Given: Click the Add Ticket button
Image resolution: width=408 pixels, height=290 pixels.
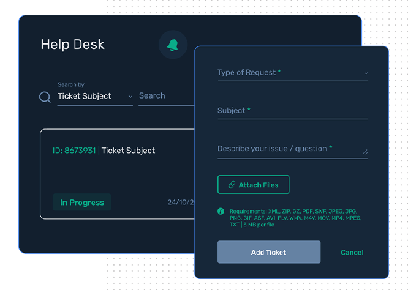Looking at the screenshot, I should pyautogui.click(x=269, y=252).
